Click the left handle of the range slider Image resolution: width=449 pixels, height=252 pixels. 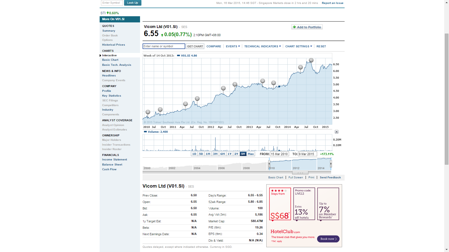(269, 164)
